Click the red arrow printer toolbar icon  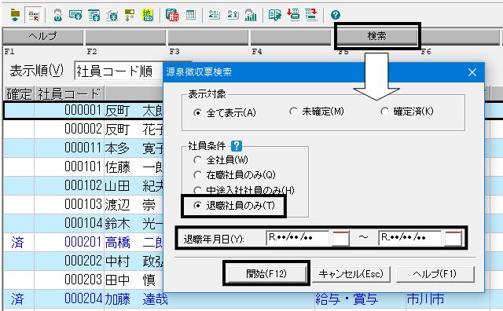tap(293, 15)
